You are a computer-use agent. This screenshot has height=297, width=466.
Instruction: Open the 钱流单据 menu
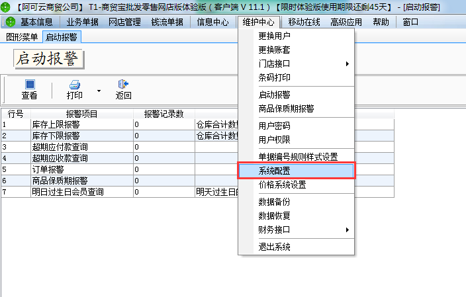click(x=167, y=22)
